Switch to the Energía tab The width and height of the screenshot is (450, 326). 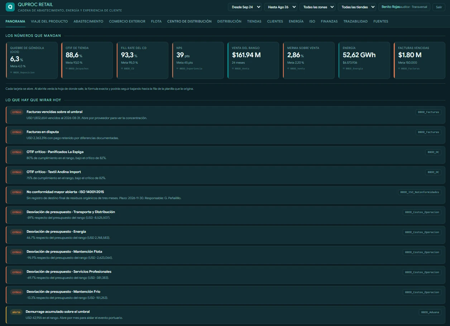pyautogui.click(x=296, y=21)
